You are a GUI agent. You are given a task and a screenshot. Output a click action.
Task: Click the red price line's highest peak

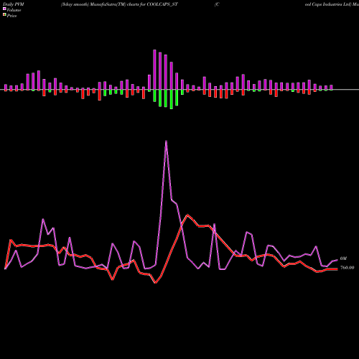click(187, 215)
